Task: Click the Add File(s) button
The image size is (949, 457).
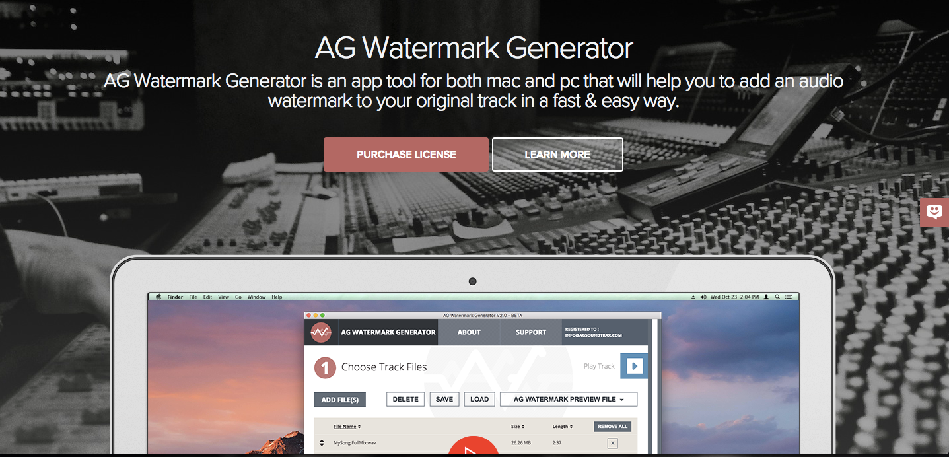Action: click(x=339, y=400)
